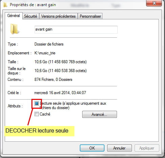165x158 pixels.
Task: Open the Sécurité tab
Action: pyautogui.click(x=30, y=16)
